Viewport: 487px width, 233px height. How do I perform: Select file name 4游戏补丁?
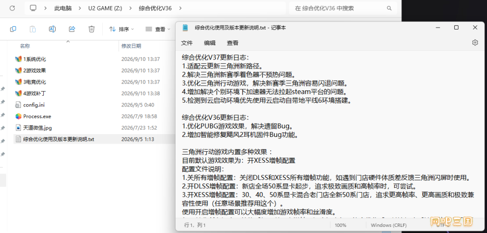(34, 93)
